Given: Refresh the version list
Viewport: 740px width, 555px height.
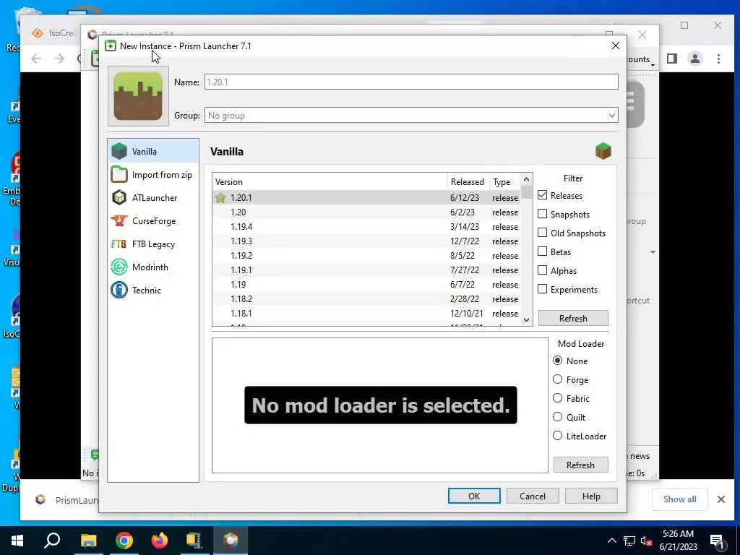Looking at the screenshot, I should [x=573, y=318].
